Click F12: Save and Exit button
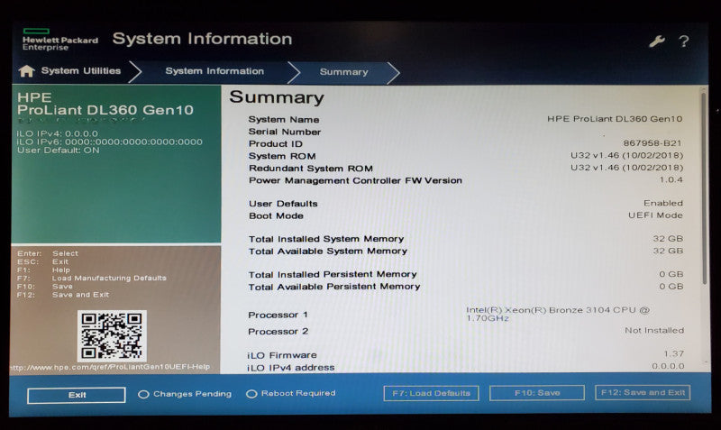The image size is (721, 430). pyautogui.click(x=643, y=392)
